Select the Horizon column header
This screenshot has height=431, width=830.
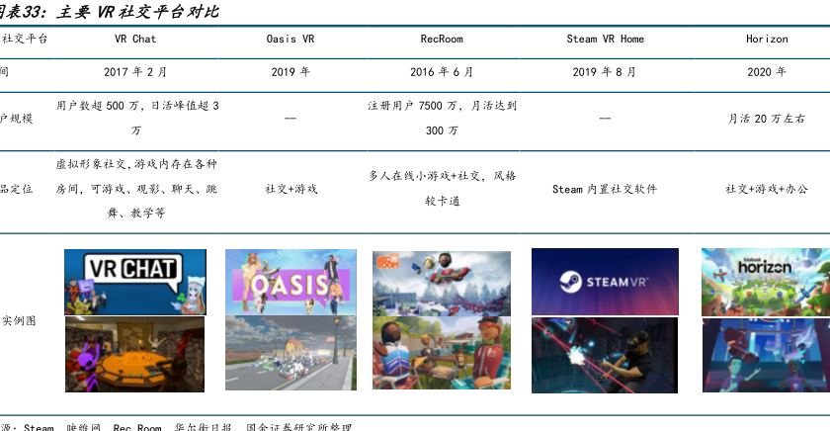[767, 40]
